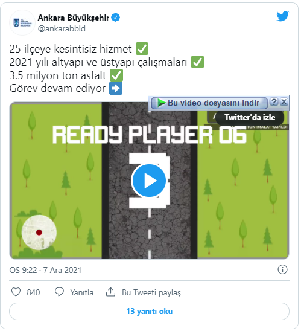The image size is (301, 334).
Task: Click the green arrow in download bar
Action: pyautogui.click(x=162, y=103)
